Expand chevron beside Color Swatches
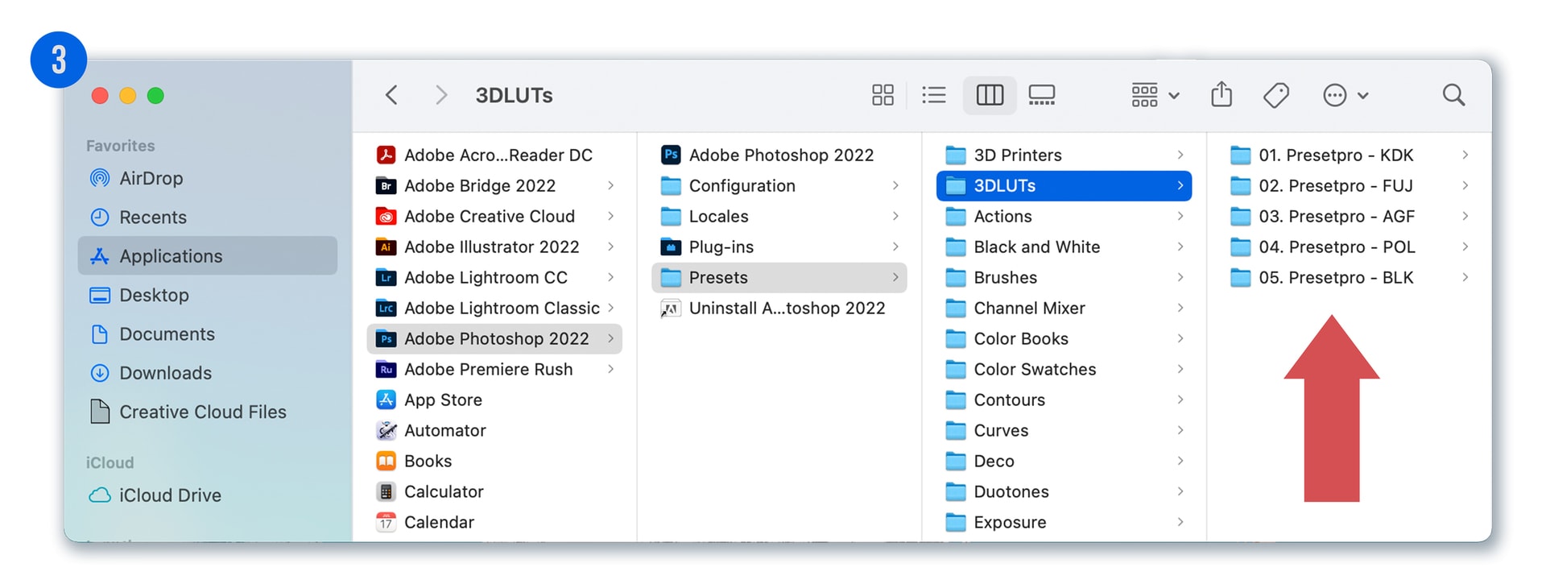This screenshot has width=1546, height=580. point(1180,369)
